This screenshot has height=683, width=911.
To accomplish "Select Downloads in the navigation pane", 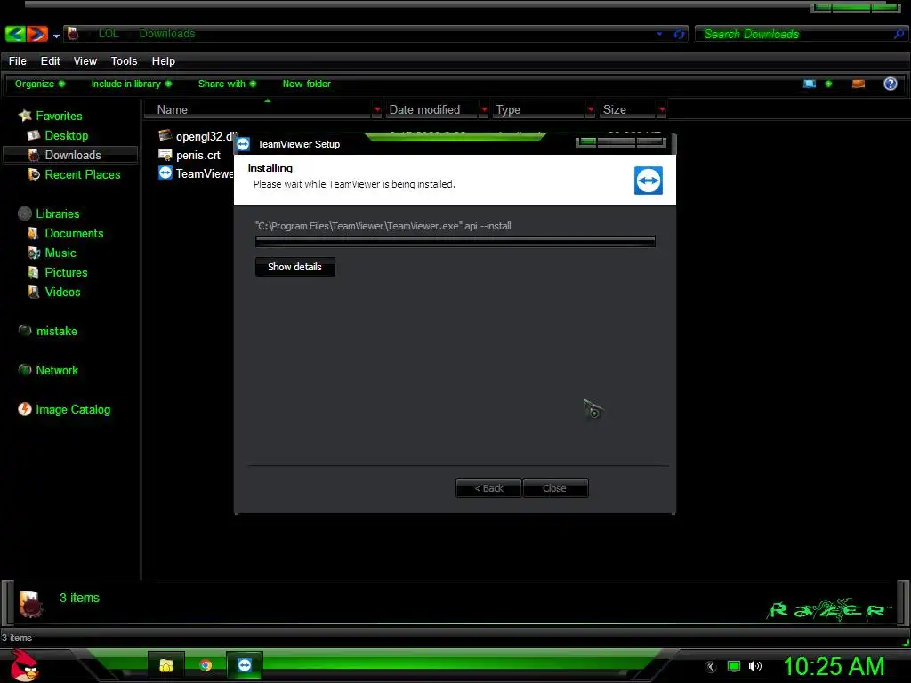I will pos(69,155).
